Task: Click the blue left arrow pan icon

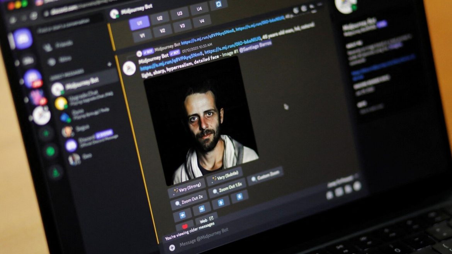Action: [183, 215]
